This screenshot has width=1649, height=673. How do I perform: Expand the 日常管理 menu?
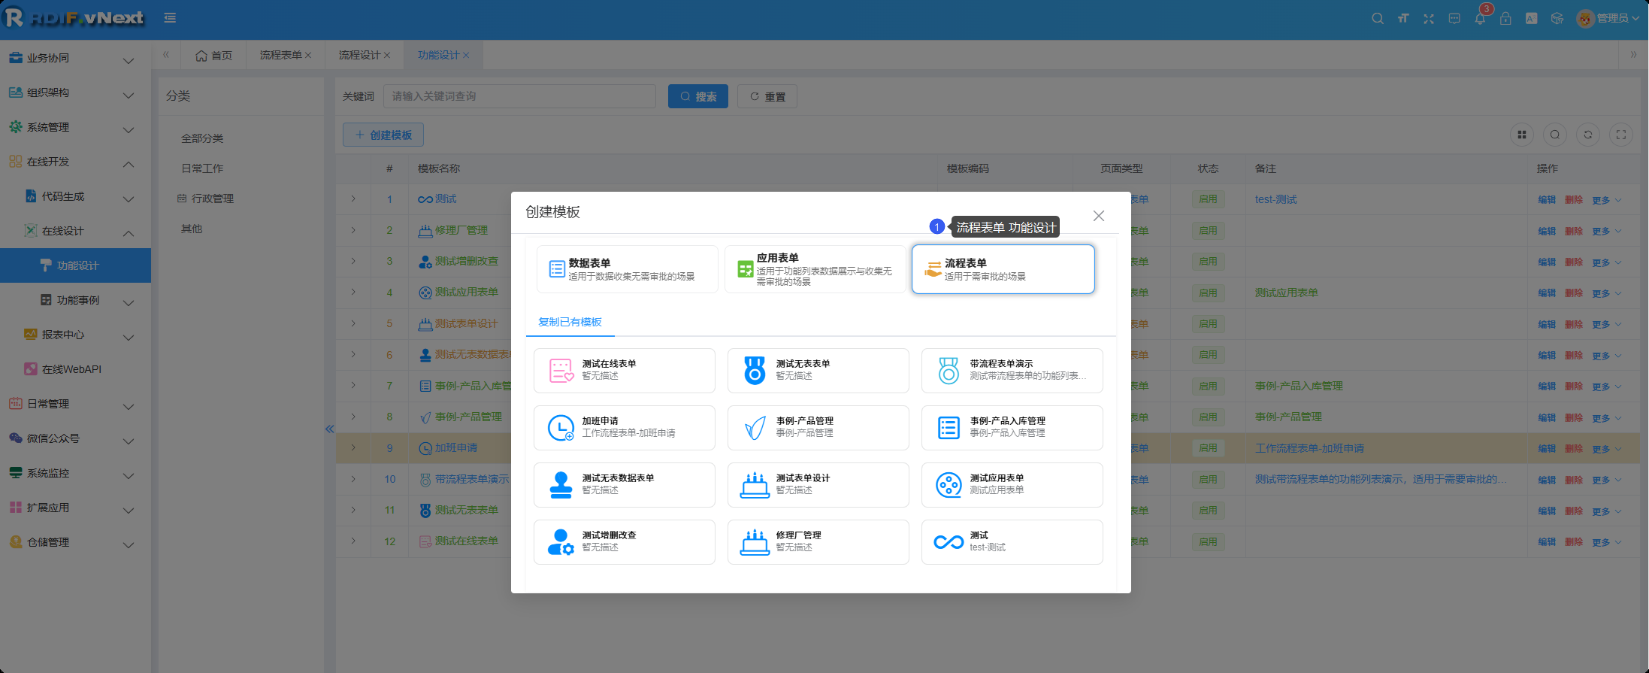tap(75, 404)
